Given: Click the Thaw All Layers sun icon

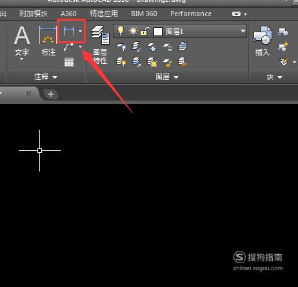Looking at the screenshot, I should tap(152, 62).
